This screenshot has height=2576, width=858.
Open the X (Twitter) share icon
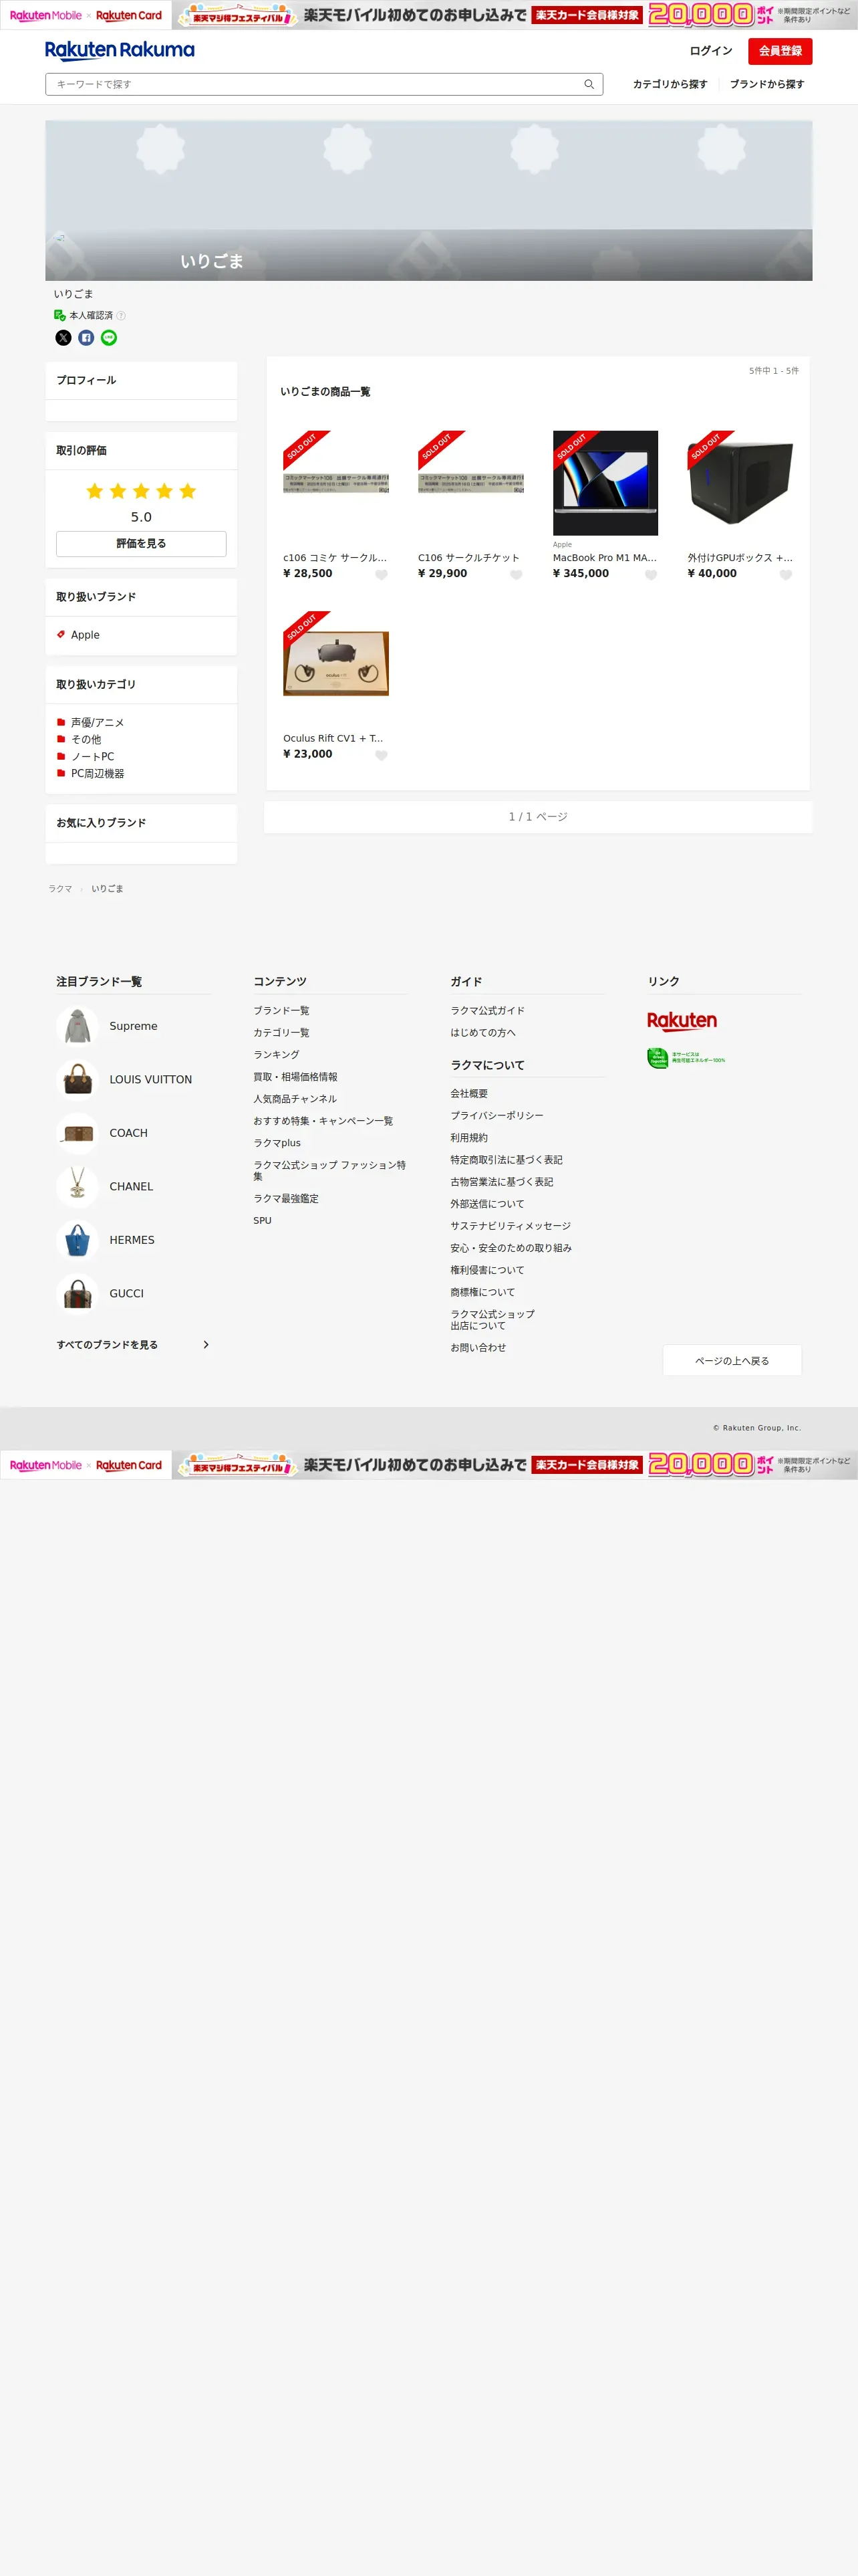(63, 338)
